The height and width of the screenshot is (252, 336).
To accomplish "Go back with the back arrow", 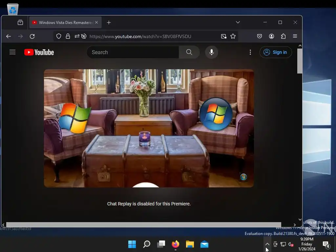I will click(9, 36).
